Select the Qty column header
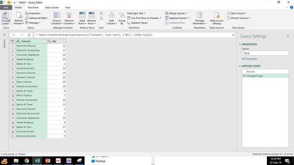This screenshot has height=165, width=294. [56, 41]
